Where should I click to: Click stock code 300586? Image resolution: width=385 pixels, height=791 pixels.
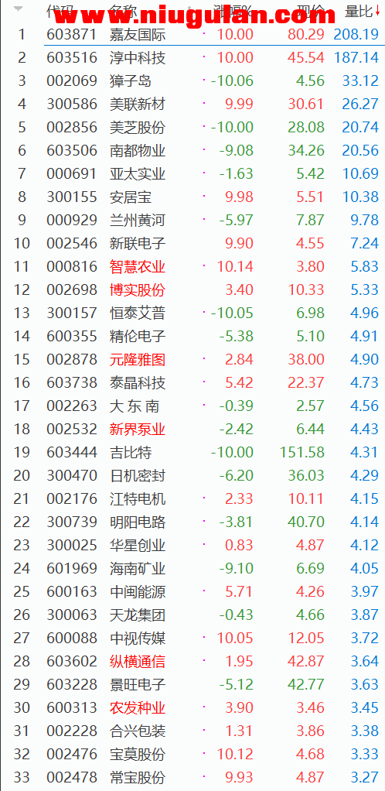(x=72, y=104)
